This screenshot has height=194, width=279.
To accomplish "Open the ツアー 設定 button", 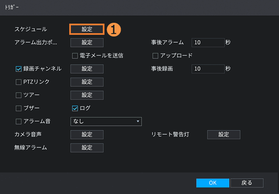I will (87, 95).
